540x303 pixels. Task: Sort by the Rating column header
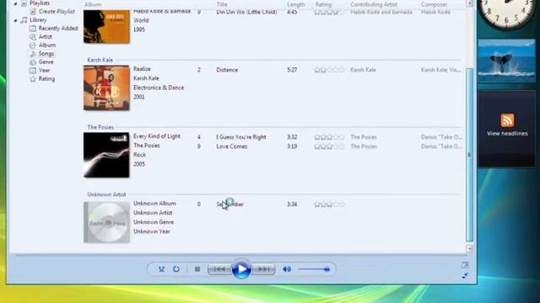(x=323, y=4)
